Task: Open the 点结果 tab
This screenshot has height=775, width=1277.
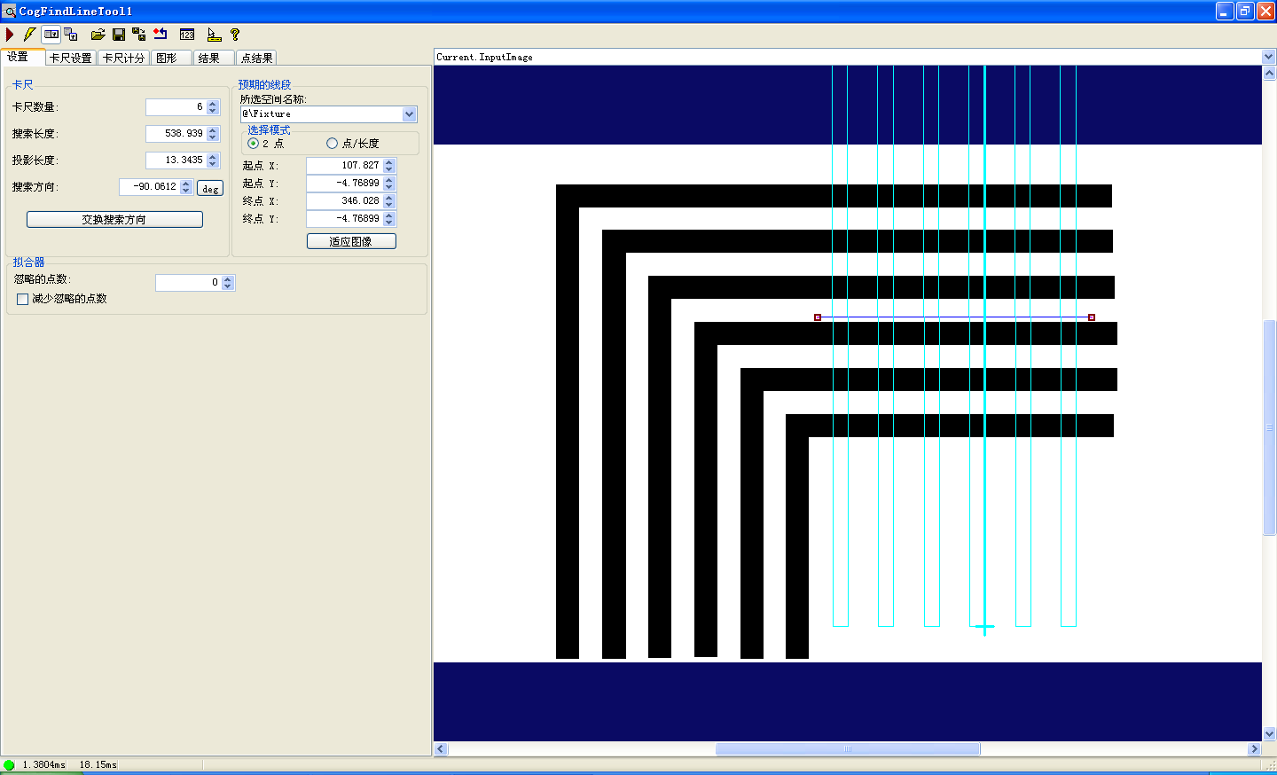Action: pos(256,58)
